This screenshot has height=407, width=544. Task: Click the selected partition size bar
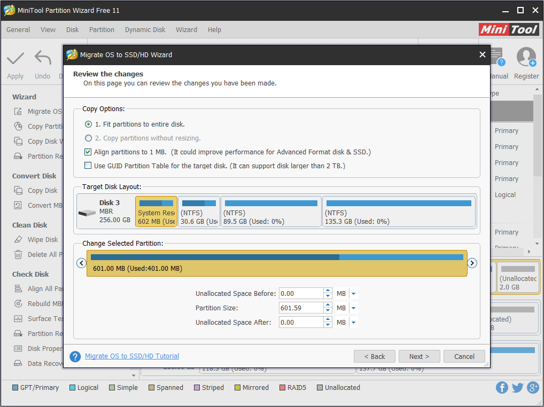(277, 263)
